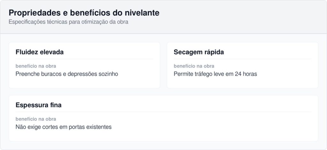Click "benefício na obra" label under Espessura fina
The image size is (327, 150).
36,119
